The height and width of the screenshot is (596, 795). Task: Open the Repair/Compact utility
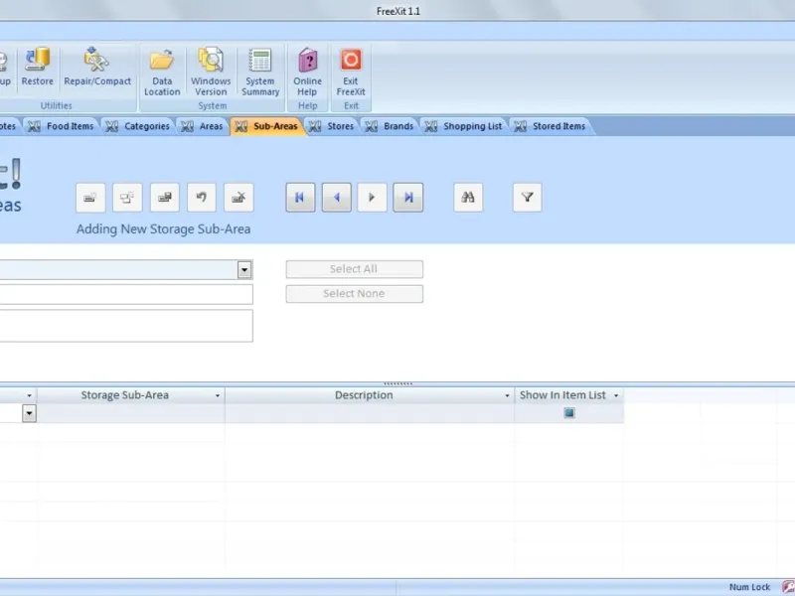[96, 60]
